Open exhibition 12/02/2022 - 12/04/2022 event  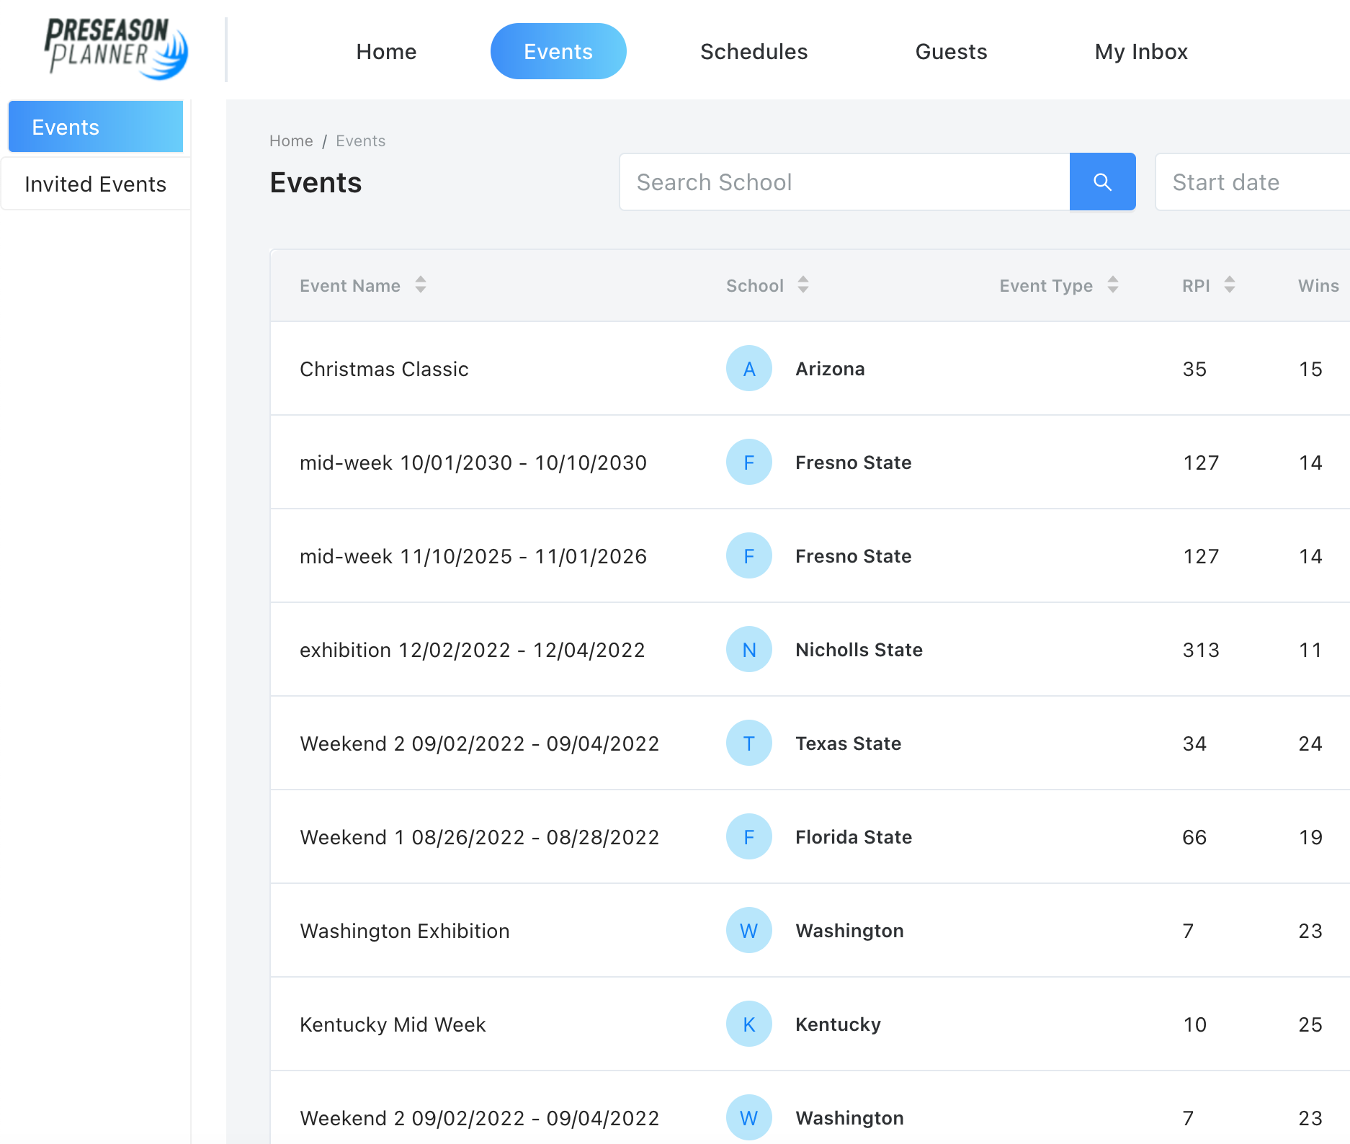click(x=472, y=650)
